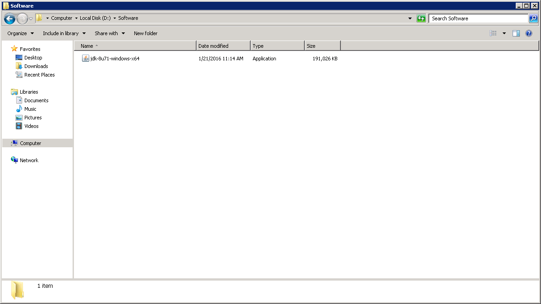Sort by the Name column header
This screenshot has width=541, height=304.
pos(135,46)
